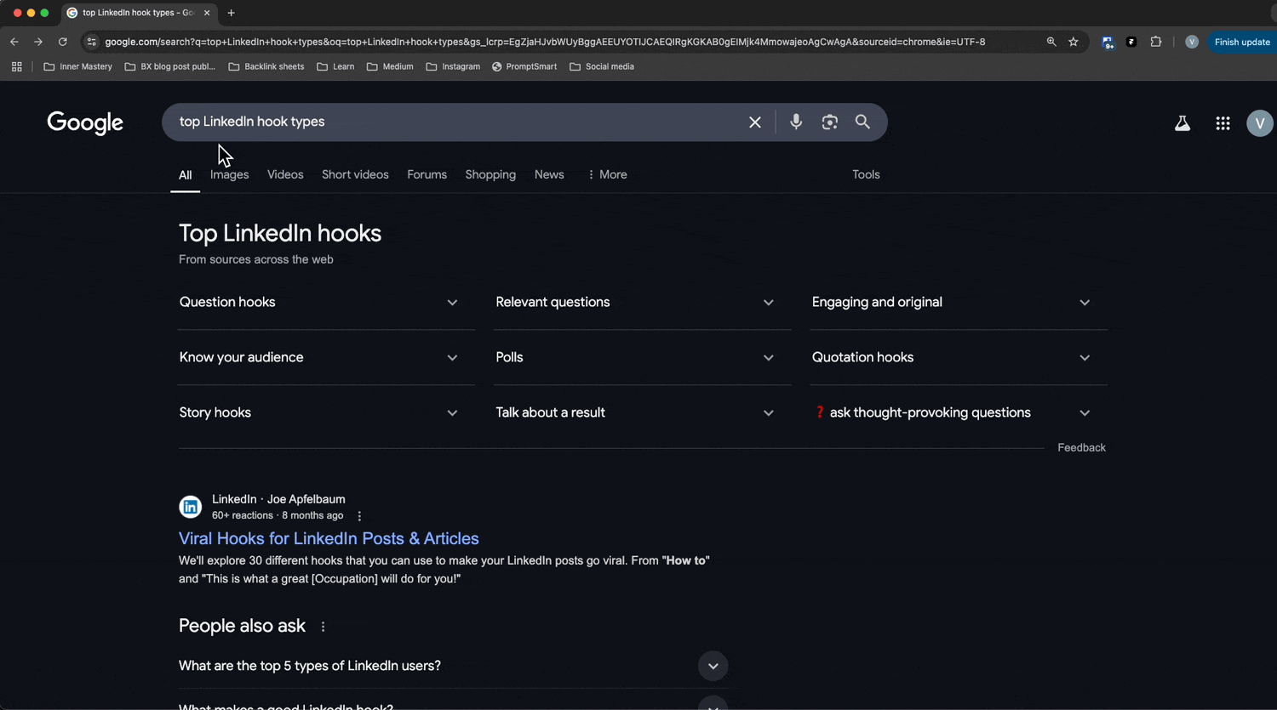Open the site info icon in address bar
1277x710 pixels.
(92, 42)
